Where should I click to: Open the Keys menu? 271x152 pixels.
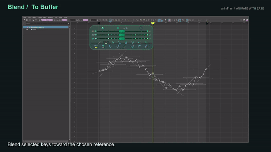click(x=45, y=18)
